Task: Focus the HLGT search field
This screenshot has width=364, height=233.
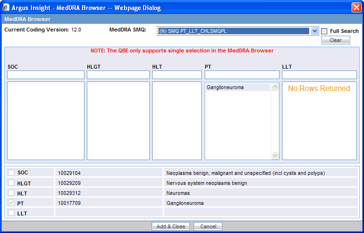Action: click(x=118, y=75)
